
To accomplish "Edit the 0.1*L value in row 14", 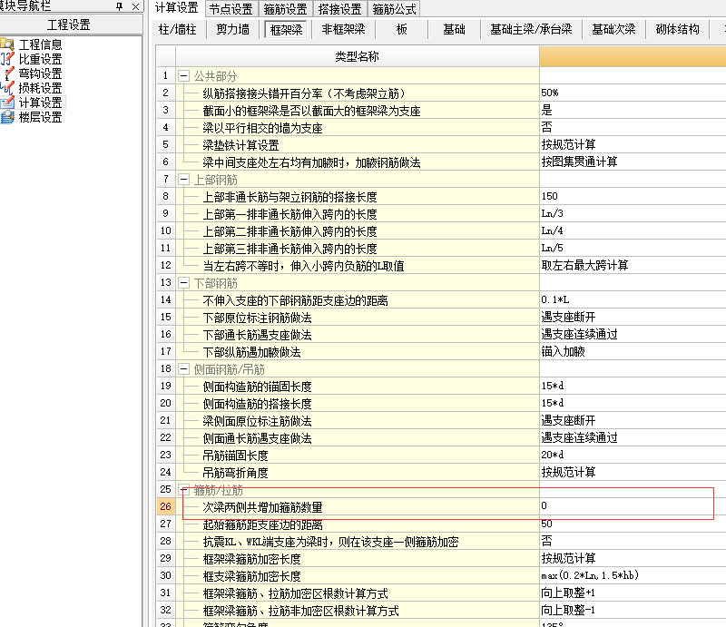I will point(633,300).
